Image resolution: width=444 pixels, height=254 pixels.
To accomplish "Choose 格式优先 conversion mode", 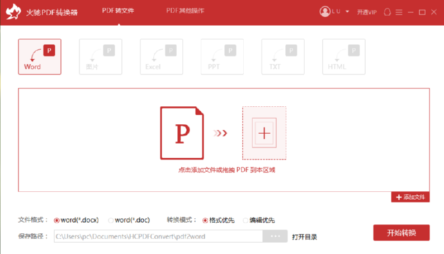I will click(218, 220).
